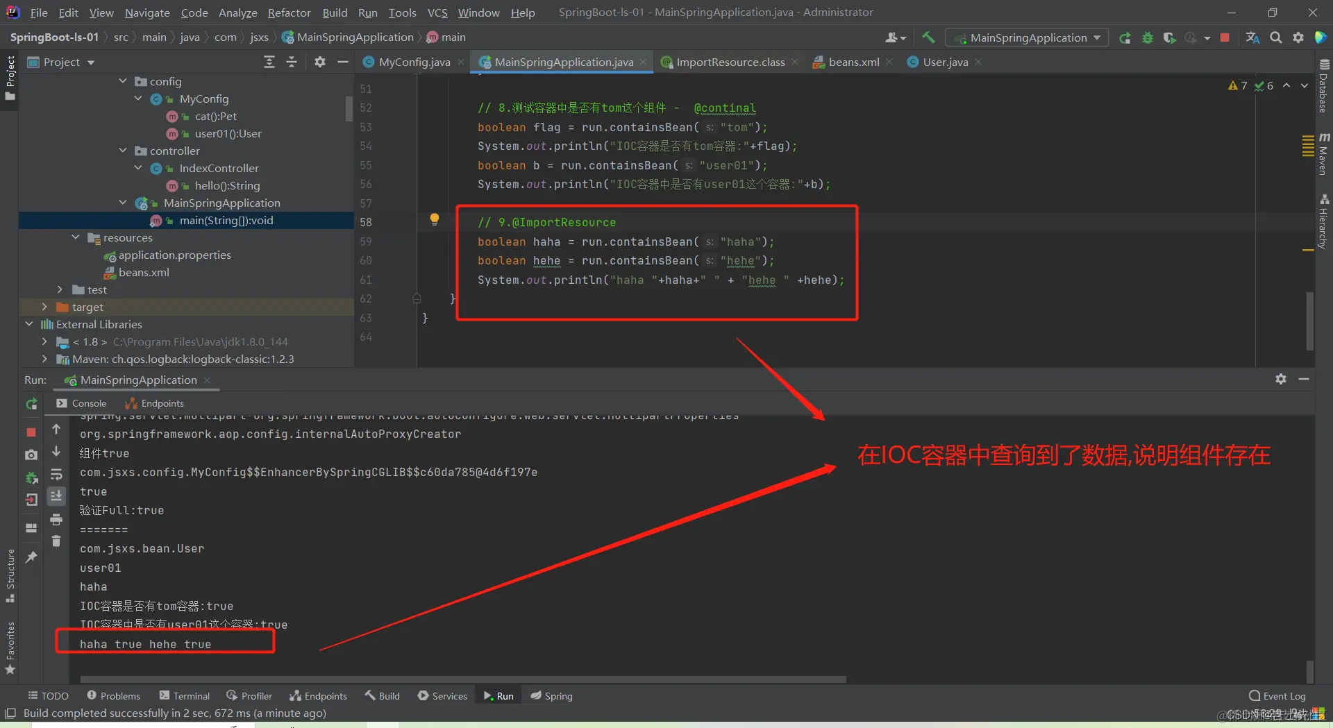Select the hello():String method node
The height and width of the screenshot is (728, 1333).
click(227, 185)
